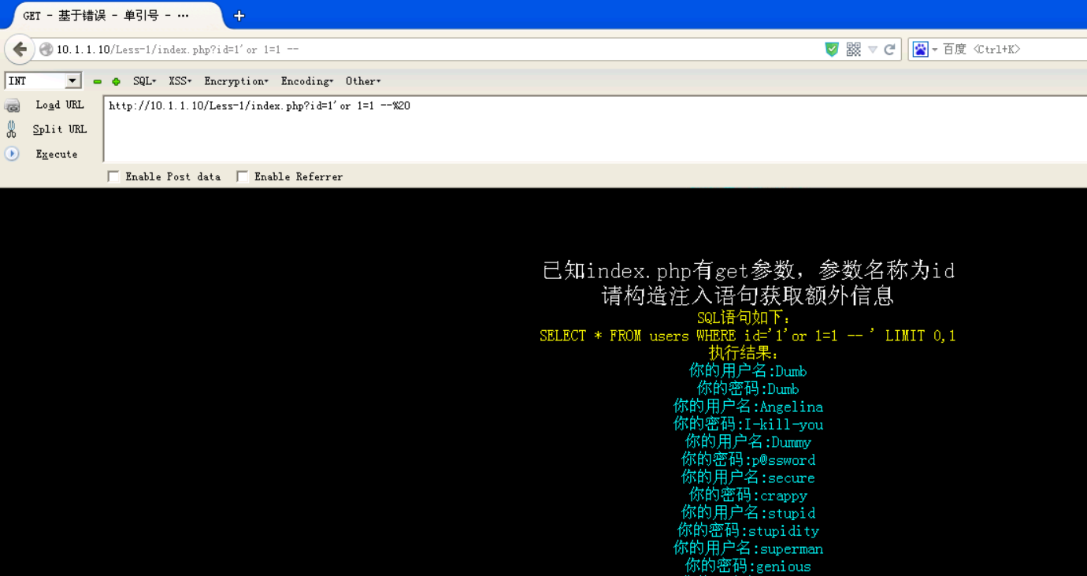The height and width of the screenshot is (576, 1087).
Task: Click the globe site identity icon
Action: tap(46, 50)
